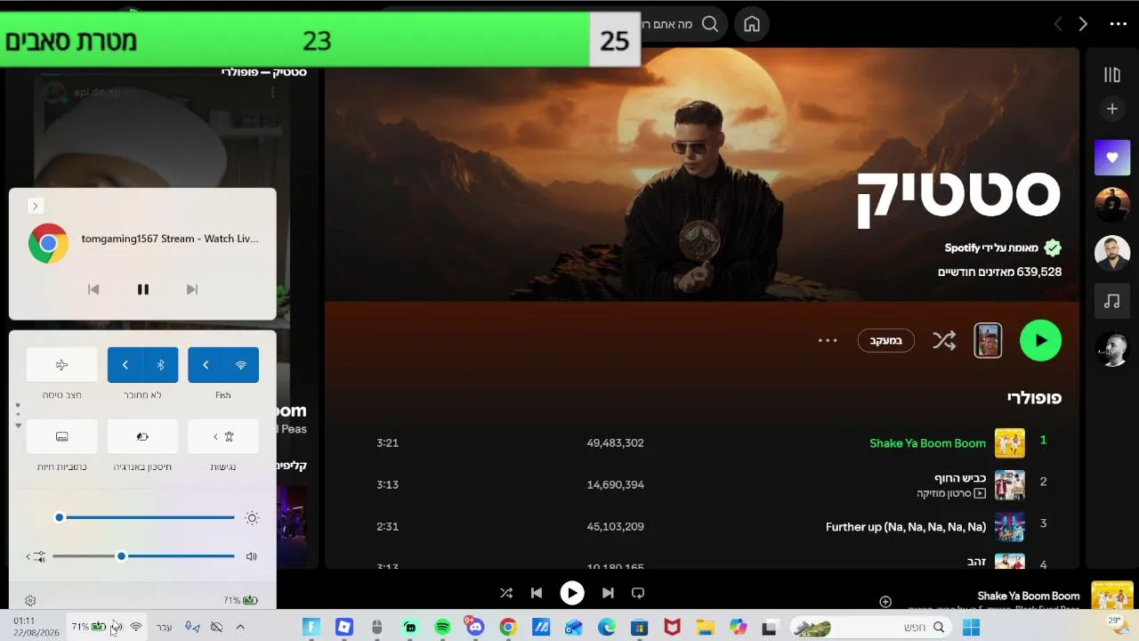
Task: Toggle energy saver (חיסכון באנרגיה)
Action: pos(142,437)
